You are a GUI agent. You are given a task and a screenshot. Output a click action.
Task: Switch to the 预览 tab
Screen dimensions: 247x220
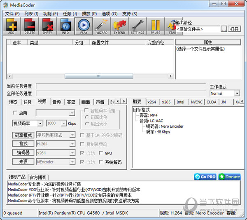coord(13,102)
